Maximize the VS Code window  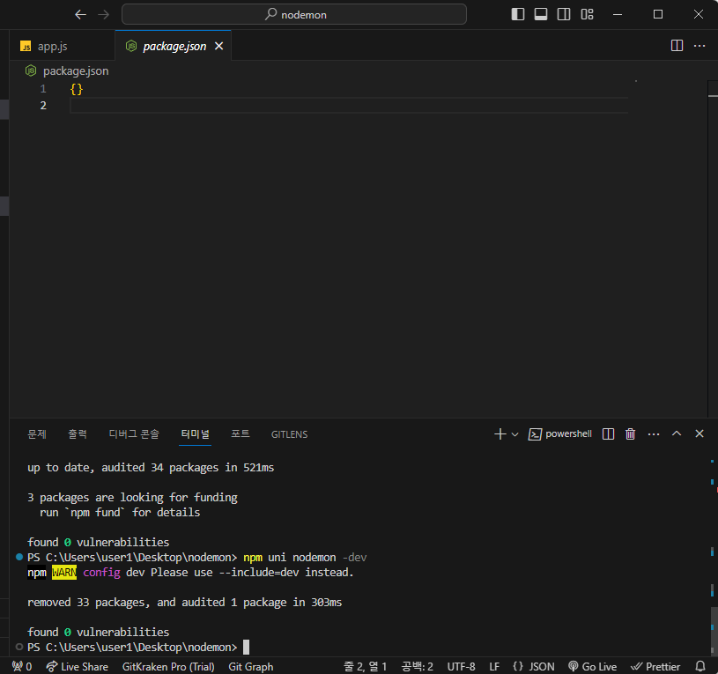(658, 14)
